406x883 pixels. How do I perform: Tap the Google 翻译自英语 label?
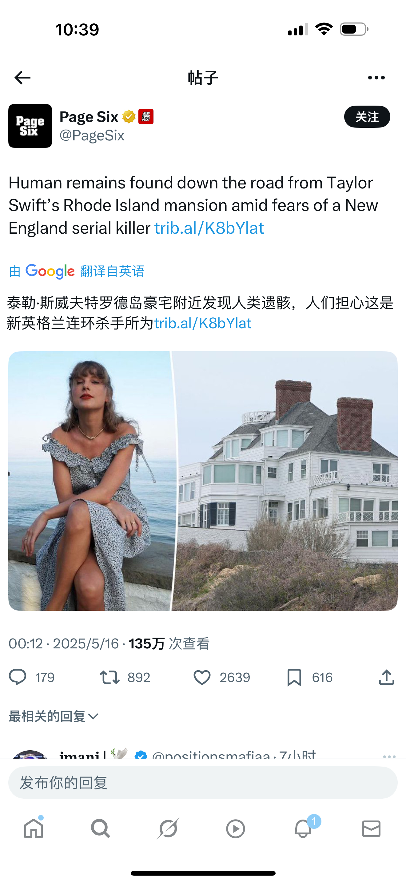point(77,271)
